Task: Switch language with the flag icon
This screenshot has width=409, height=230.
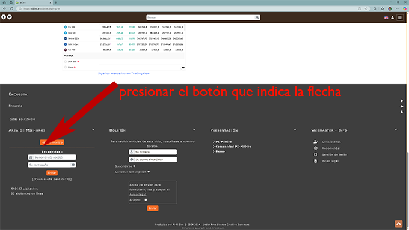Action: [x=386, y=17]
